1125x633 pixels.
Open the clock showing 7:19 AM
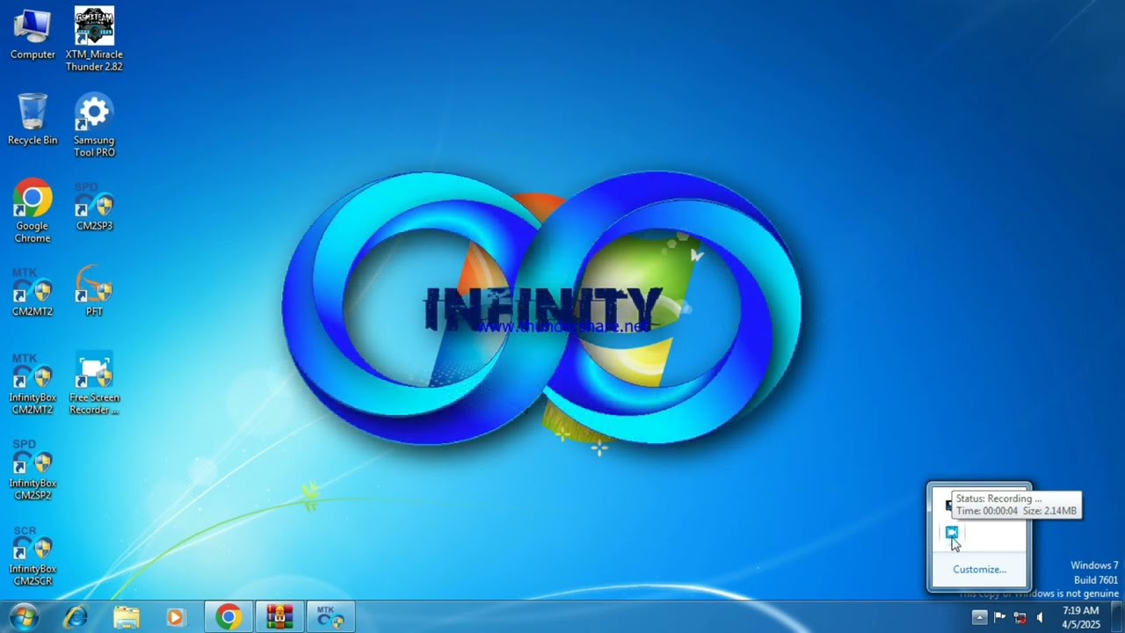pyautogui.click(x=1080, y=617)
